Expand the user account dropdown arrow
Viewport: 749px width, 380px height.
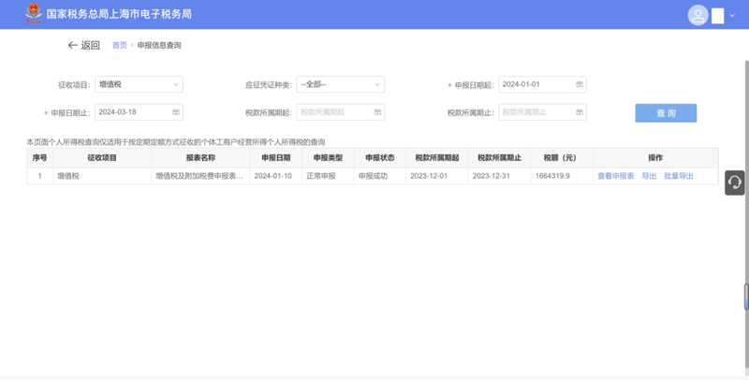pos(733,15)
